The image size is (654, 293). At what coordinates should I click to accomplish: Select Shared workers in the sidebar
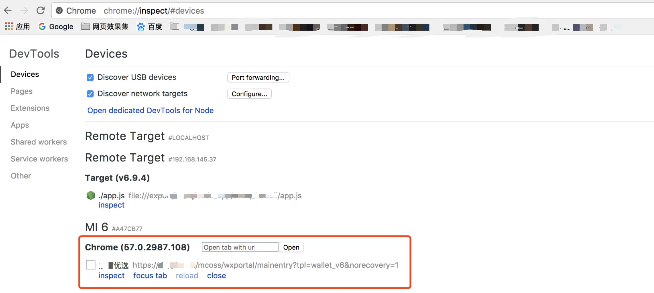[x=39, y=142]
